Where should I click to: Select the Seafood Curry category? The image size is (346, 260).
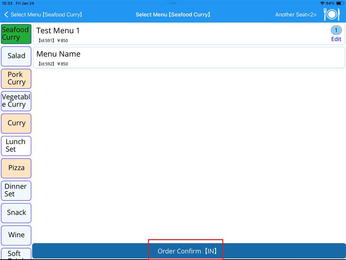16,34
